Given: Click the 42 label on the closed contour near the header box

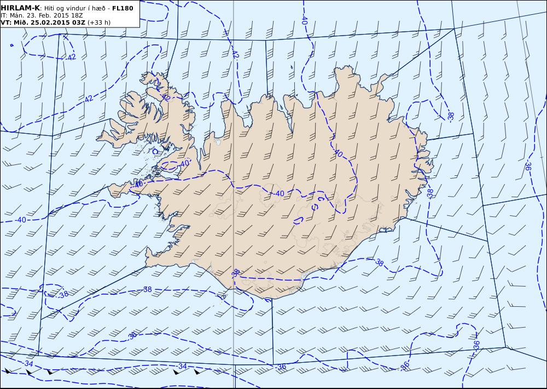Looking at the screenshot, I should click(72, 57).
